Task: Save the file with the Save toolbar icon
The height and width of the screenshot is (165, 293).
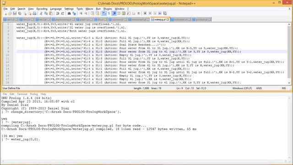Action: 15,13
